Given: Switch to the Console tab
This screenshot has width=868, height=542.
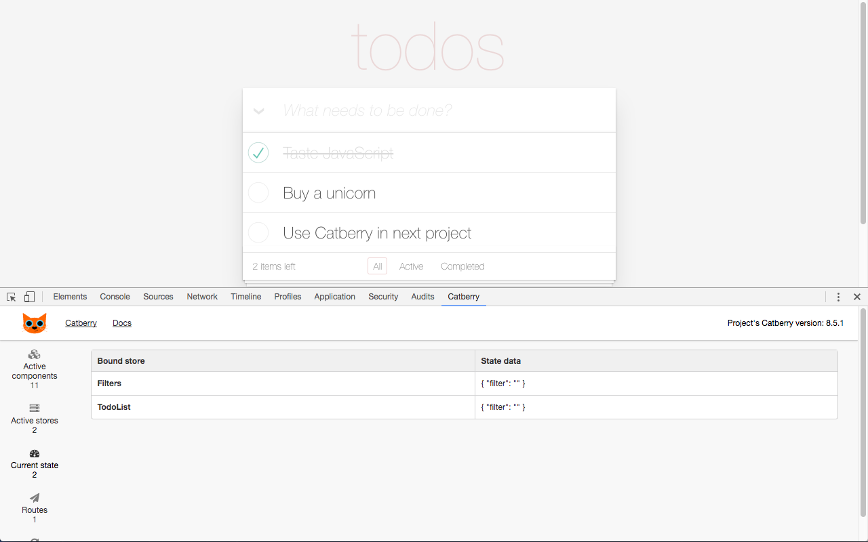Looking at the screenshot, I should 115,297.
